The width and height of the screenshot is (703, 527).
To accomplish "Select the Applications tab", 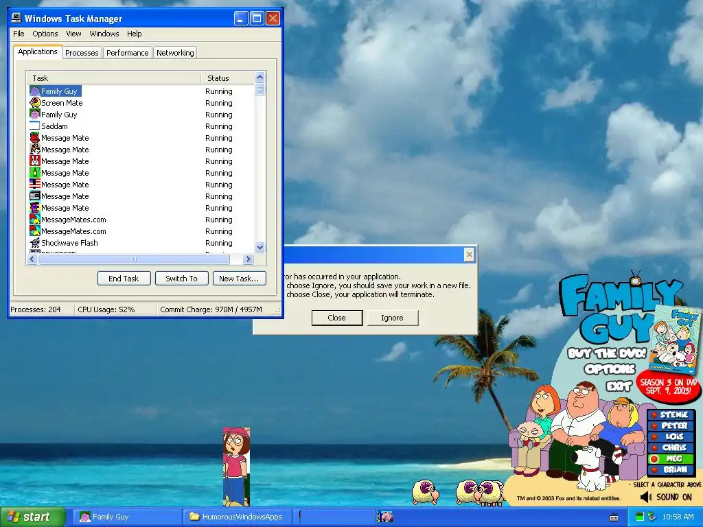I will coord(38,51).
